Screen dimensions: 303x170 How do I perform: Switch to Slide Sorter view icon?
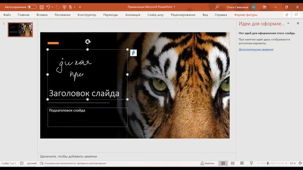[x=232, y=163]
